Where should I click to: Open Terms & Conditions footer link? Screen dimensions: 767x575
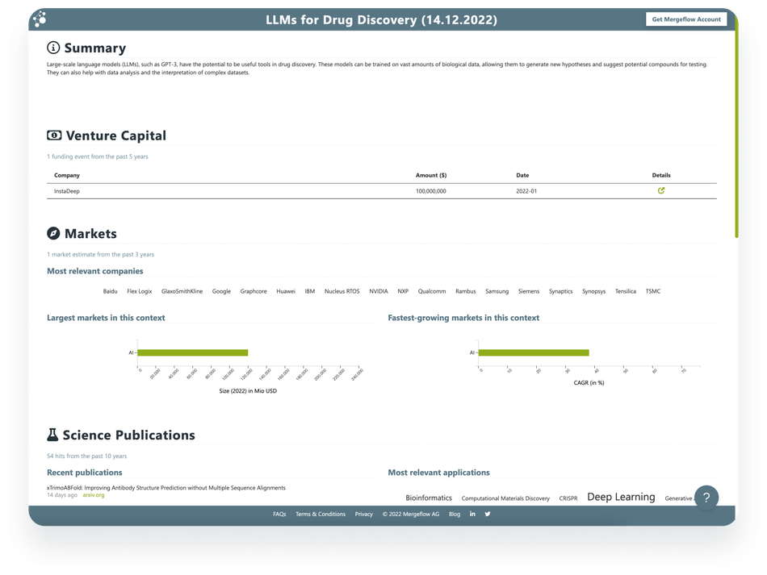coord(321,514)
